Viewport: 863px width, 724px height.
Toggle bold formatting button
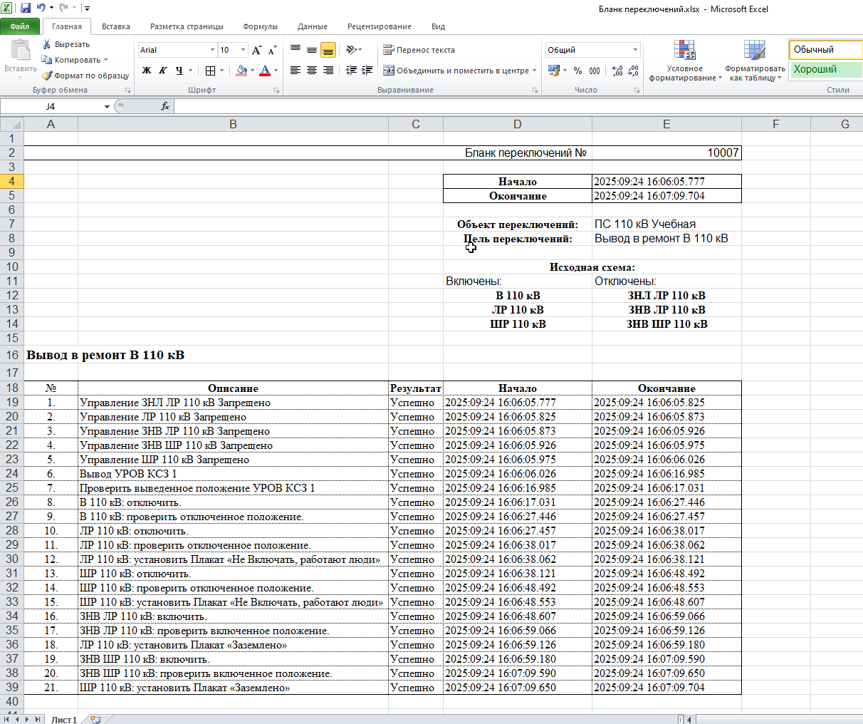147,71
